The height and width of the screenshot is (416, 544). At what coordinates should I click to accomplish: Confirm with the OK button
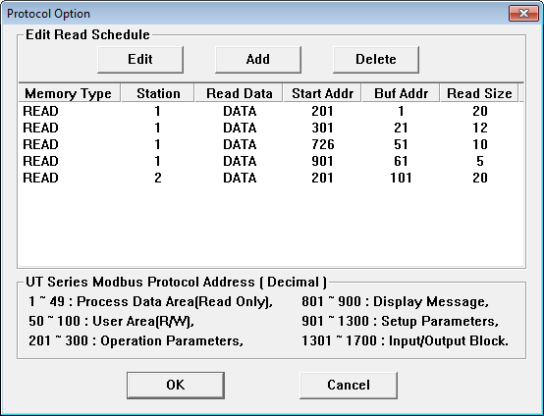[x=176, y=386]
